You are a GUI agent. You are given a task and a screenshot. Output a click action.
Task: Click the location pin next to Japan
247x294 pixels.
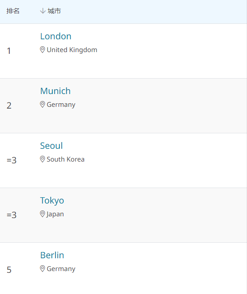[x=42, y=214]
